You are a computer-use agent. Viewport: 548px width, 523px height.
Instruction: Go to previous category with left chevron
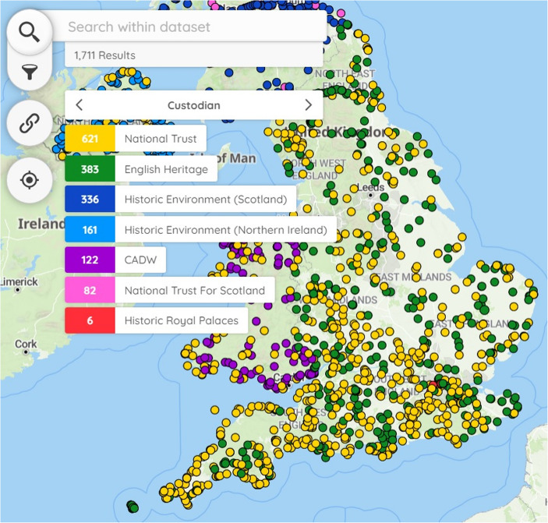point(80,104)
